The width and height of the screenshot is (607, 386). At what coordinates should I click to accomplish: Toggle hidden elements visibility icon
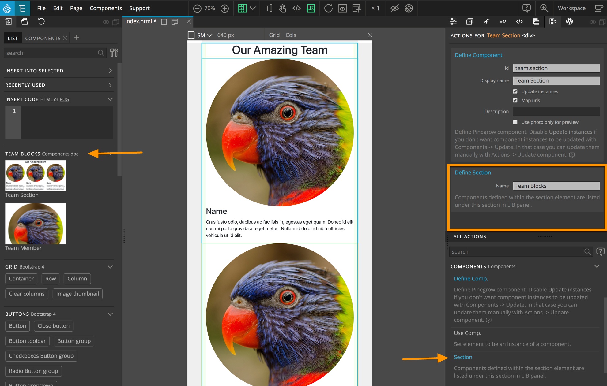tap(394, 8)
